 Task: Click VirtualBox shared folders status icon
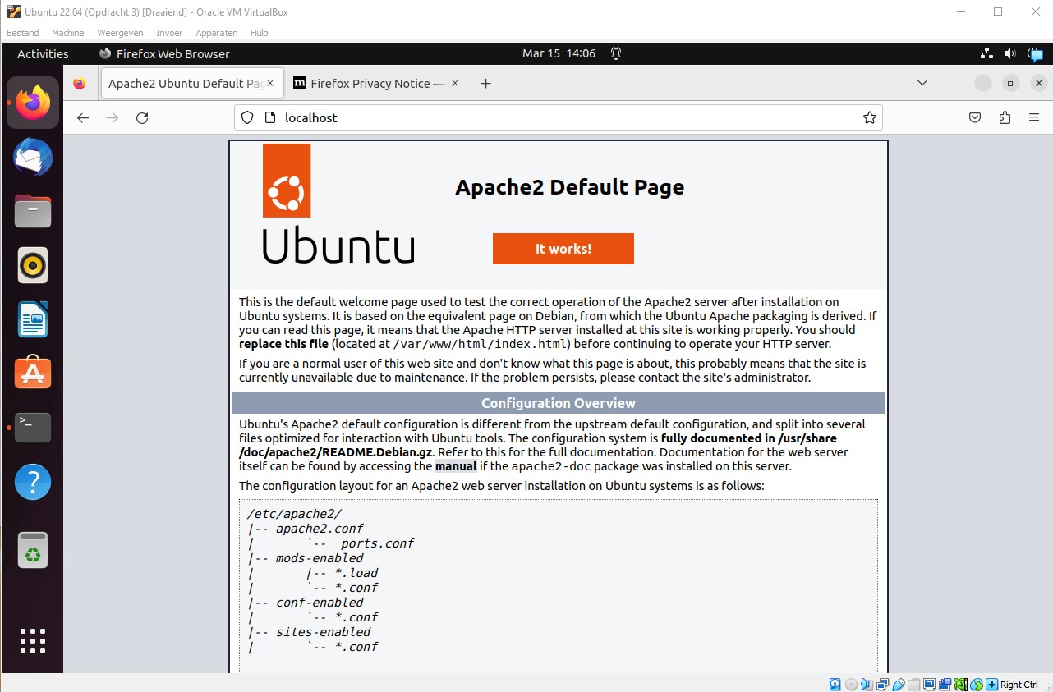(914, 684)
